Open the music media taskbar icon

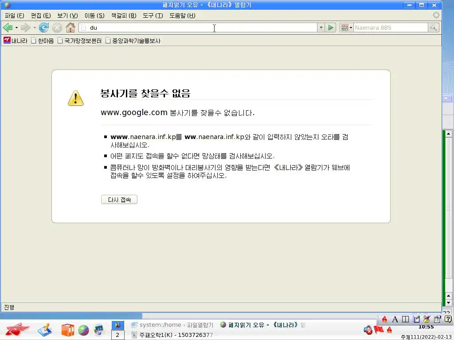[x=99, y=330]
